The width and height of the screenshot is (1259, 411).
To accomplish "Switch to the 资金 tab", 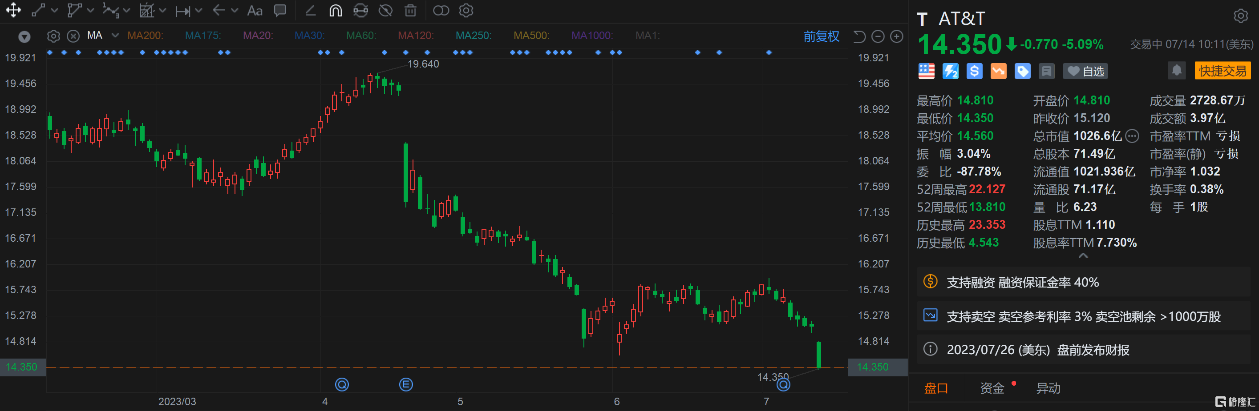I will (x=992, y=388).
